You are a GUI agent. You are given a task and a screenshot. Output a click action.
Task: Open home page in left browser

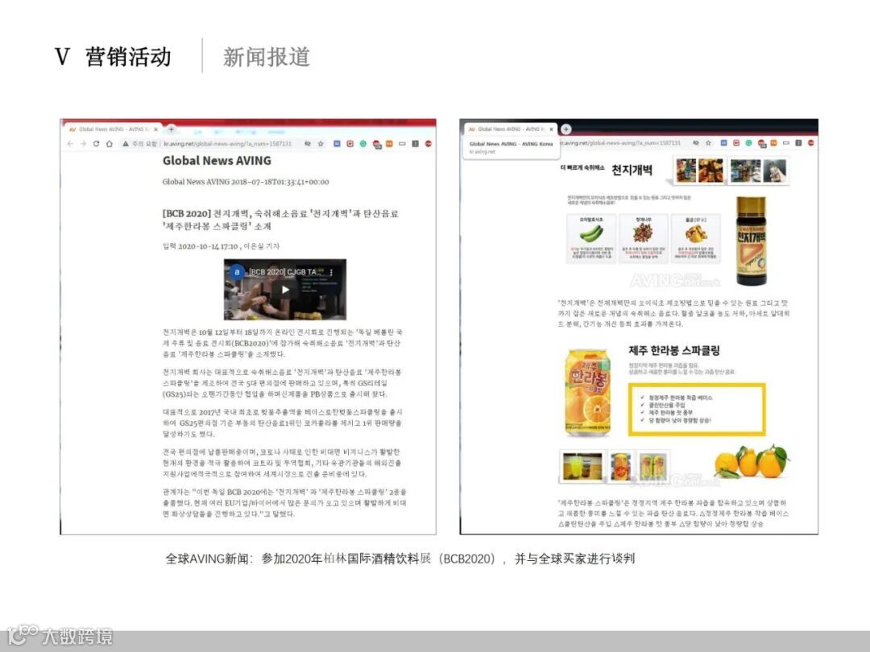coord(110,143)
